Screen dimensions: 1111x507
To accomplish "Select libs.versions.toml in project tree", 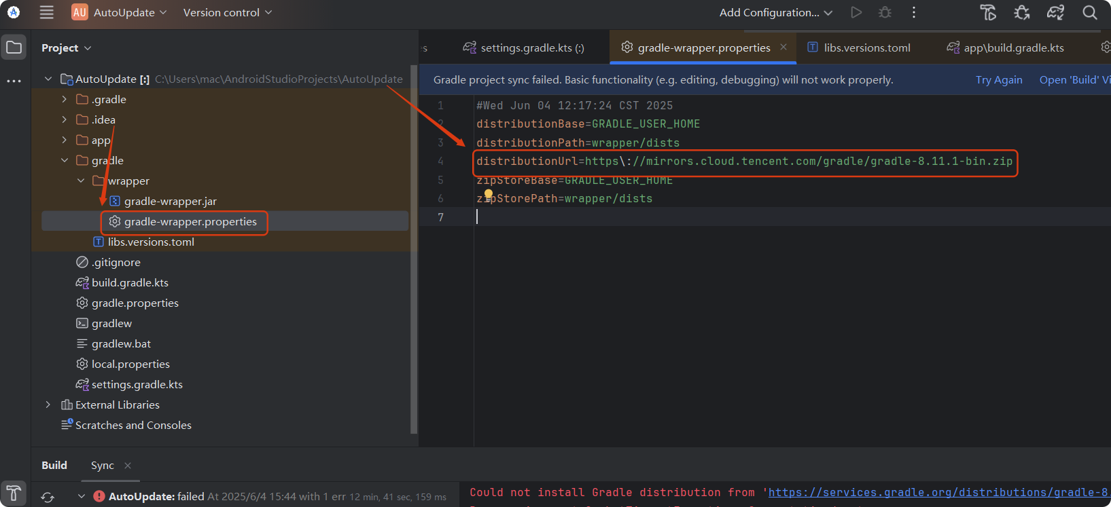I will 151,242.
